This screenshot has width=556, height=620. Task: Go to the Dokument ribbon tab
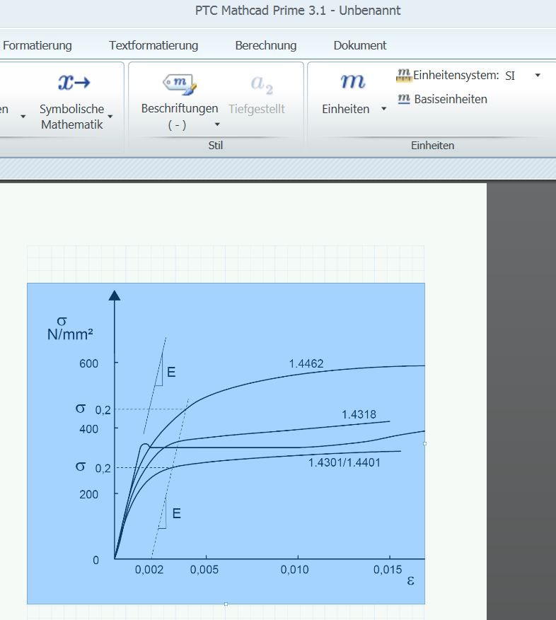click(x=360, y=45)
